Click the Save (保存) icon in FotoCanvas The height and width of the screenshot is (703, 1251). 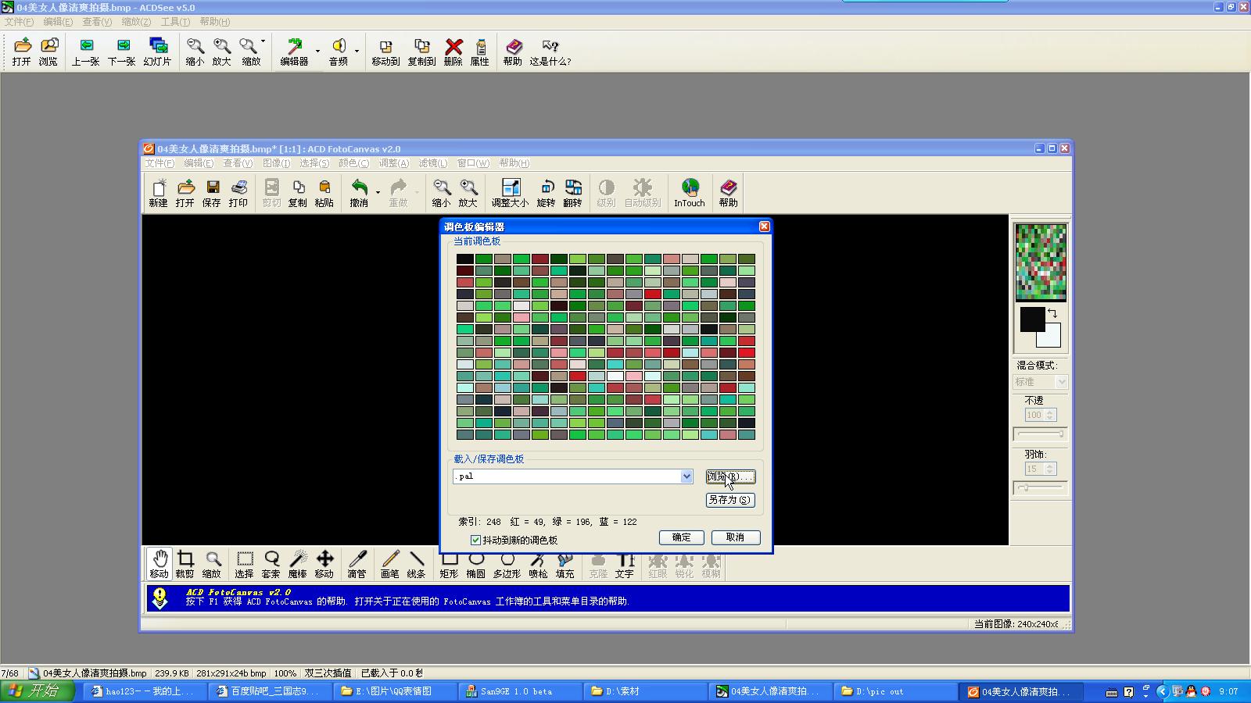pos(212,192)
